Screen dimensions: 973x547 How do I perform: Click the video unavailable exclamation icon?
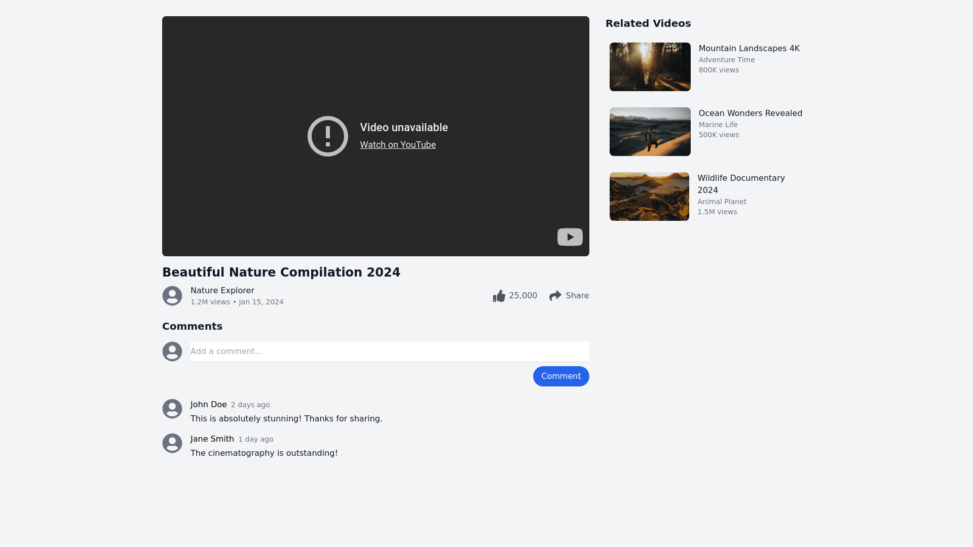coord(328,136)
